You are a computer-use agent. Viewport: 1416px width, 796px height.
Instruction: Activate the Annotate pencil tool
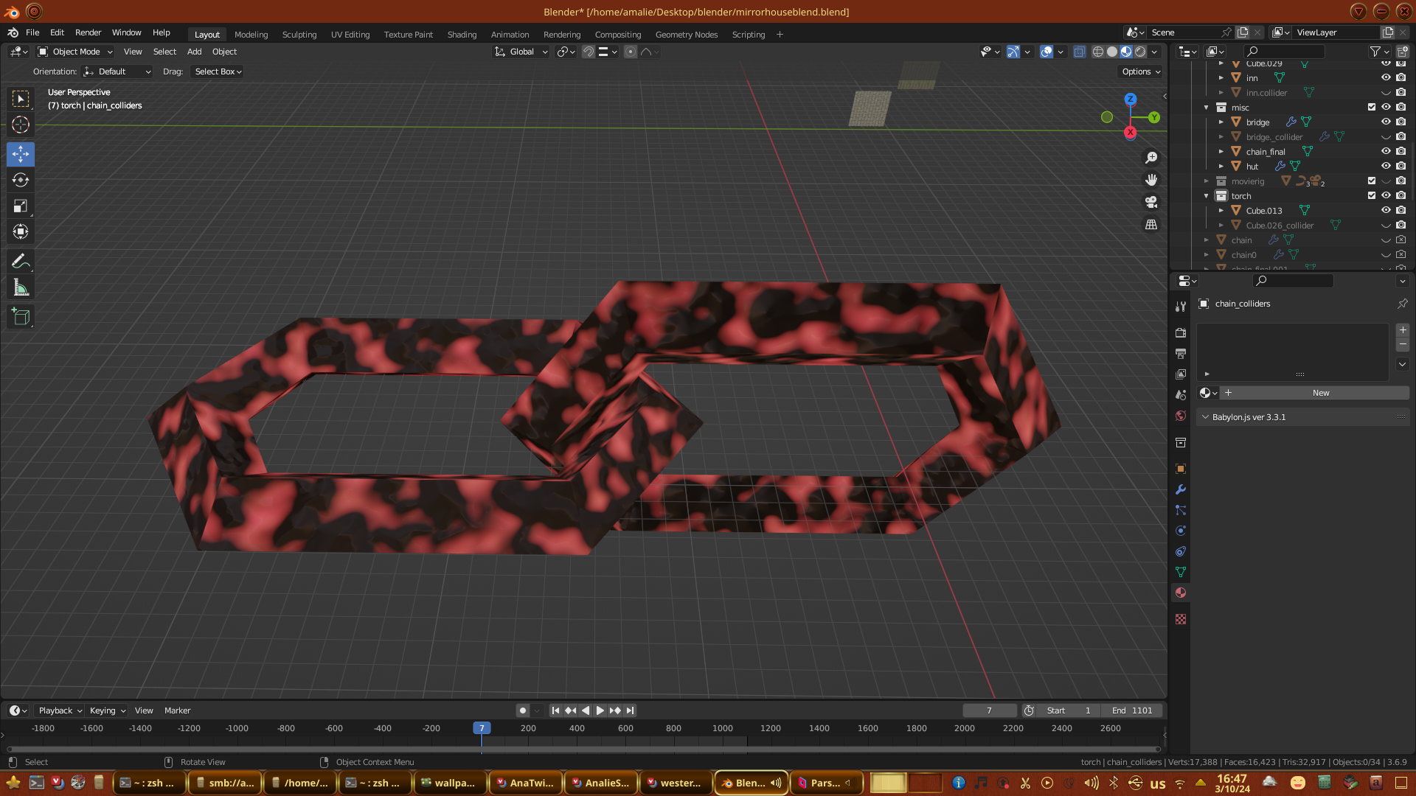21,262
